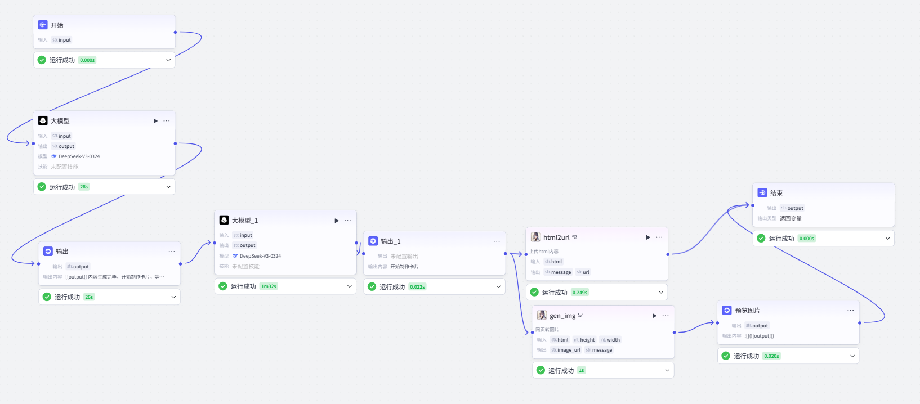
Task: Click the output connection port of html2url node
Action: [x=668, y=254]
